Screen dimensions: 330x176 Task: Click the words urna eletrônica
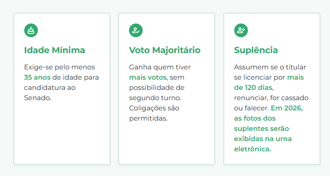point(263,144)
